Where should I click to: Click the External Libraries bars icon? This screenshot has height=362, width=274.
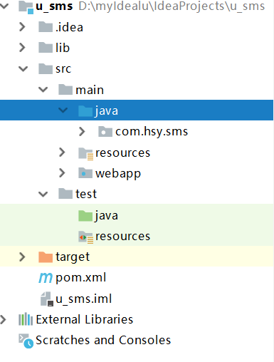[26, 319]
